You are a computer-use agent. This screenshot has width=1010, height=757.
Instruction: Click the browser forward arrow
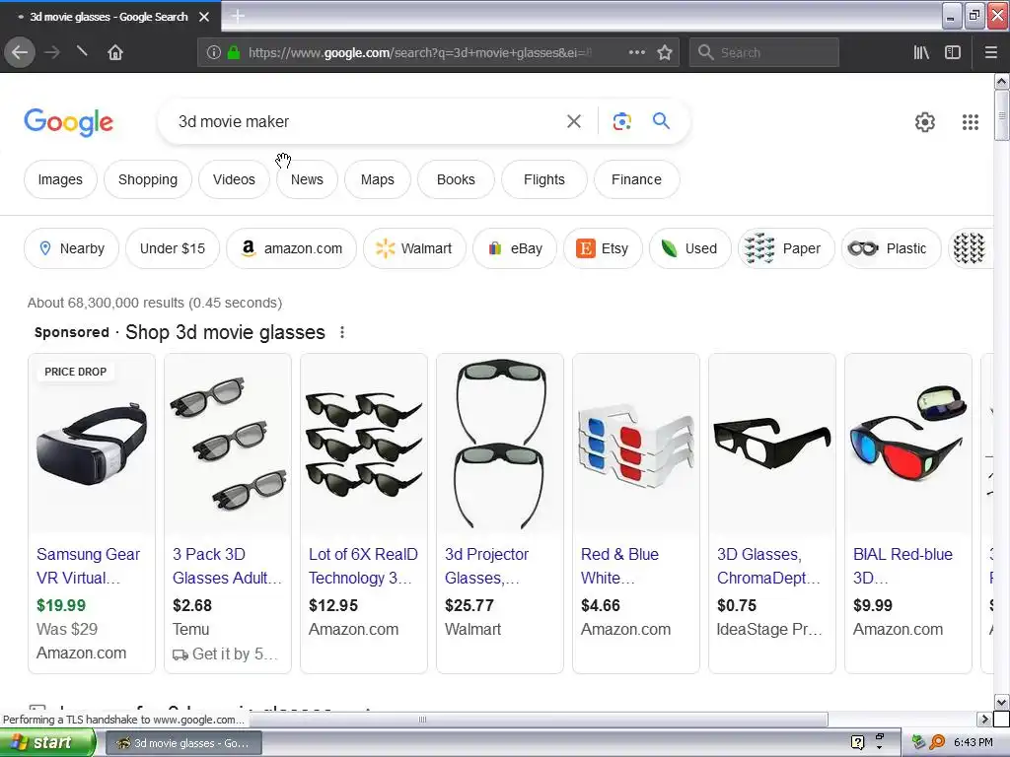(52, 53)
